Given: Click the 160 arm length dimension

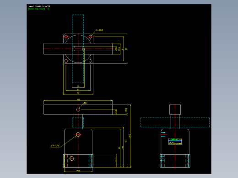Looking at the screenshot, I should (78, 99).
